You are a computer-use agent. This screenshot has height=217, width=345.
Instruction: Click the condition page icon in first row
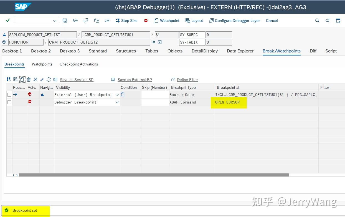[x=123, y=94]
